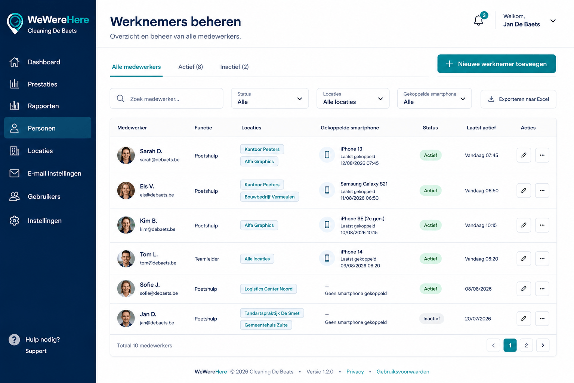This screenshot has width=574, height=383.
Task: Open the Locaties filter dropdown
Action: tap(353, 98)
